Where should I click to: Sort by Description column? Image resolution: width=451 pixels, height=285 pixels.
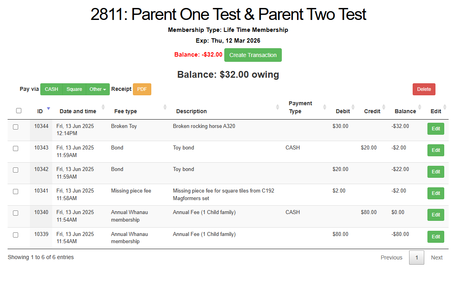pyautogui.click(x=191, y=111)
